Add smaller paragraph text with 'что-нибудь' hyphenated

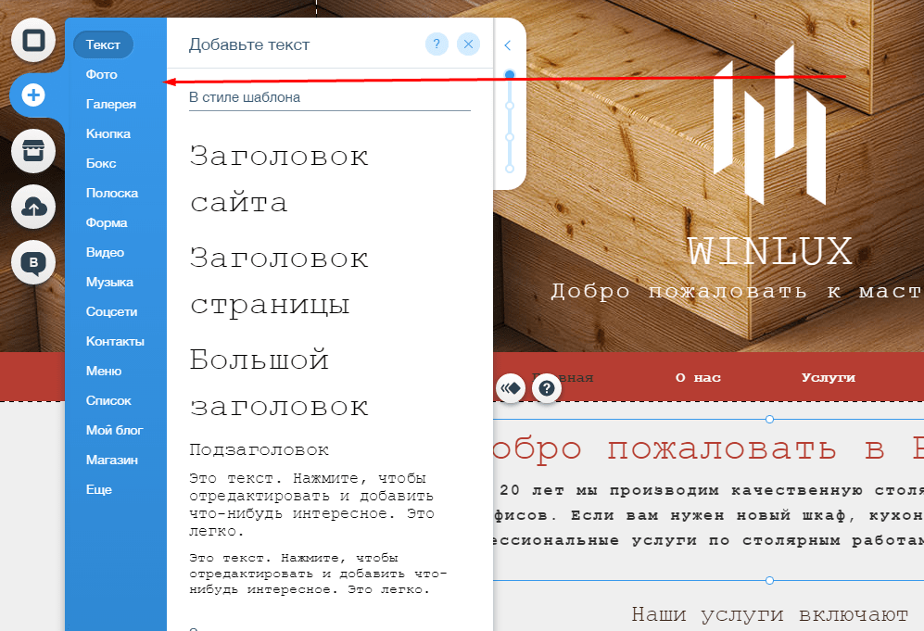coord(318,574)
